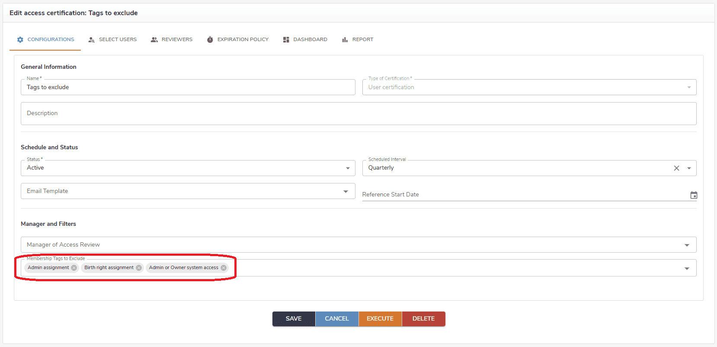Expand the Scheduled Interval dropdown arrow

coord(689,168)
